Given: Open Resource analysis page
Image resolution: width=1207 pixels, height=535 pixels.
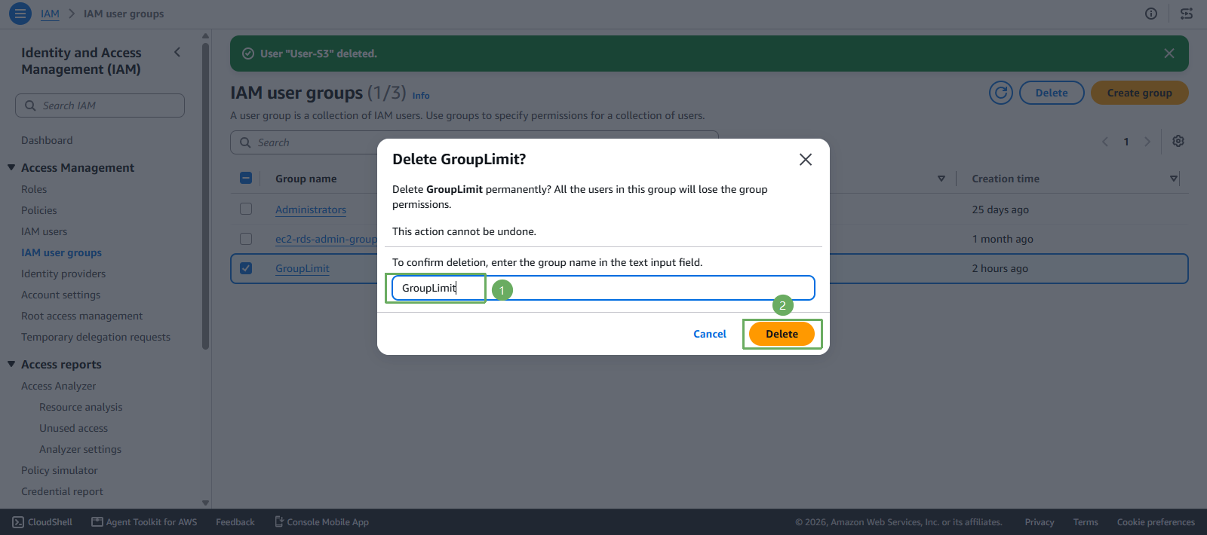Looking at the screenshot, I should [x=81, y=407].
